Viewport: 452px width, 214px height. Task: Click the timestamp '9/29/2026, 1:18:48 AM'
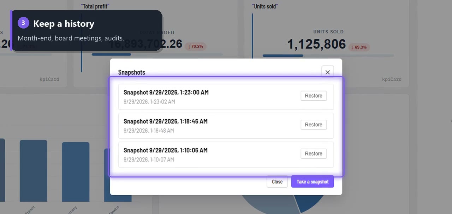pyautogui.click(x=149, y=131)
